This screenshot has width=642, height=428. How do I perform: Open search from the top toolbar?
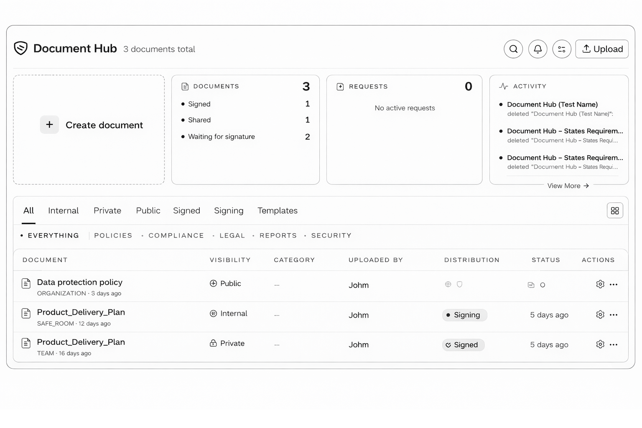point(513,49)
